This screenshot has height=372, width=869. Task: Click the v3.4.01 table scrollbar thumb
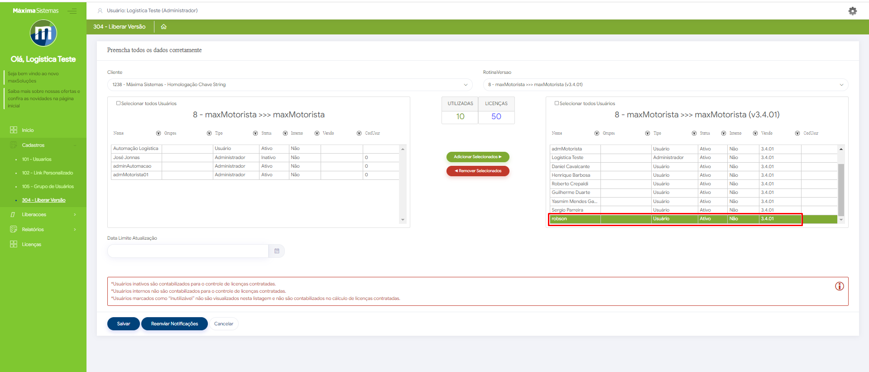click(841, 189)
